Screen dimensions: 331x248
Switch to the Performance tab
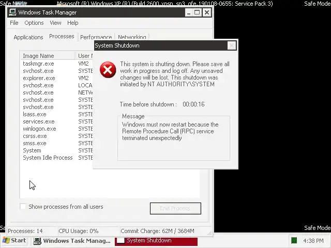pyautogui.click(x=96, y=37)
